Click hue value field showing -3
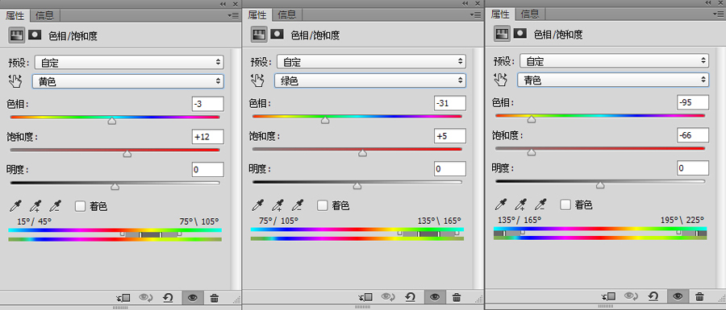 [x=208, y=104]
